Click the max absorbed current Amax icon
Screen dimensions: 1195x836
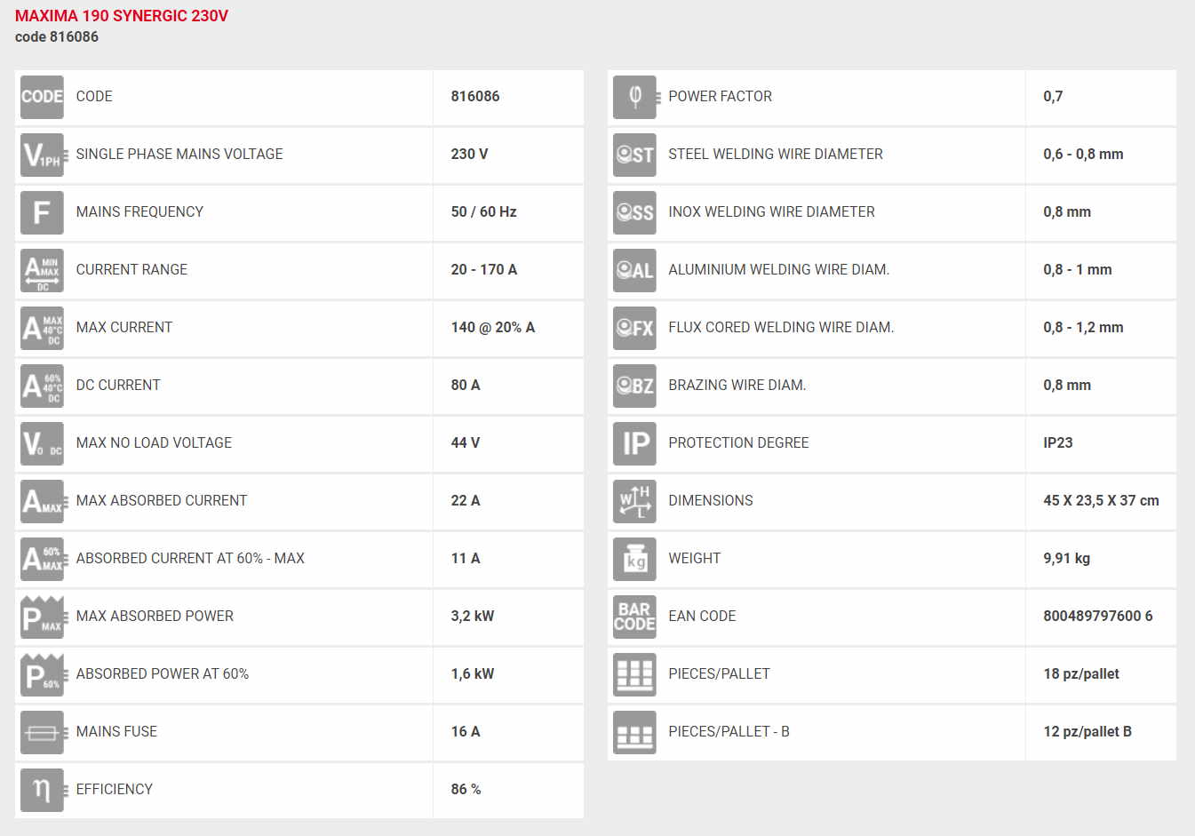tap(44, 501)
